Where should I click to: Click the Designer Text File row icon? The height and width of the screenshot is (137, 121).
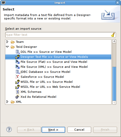click(17, 57)
